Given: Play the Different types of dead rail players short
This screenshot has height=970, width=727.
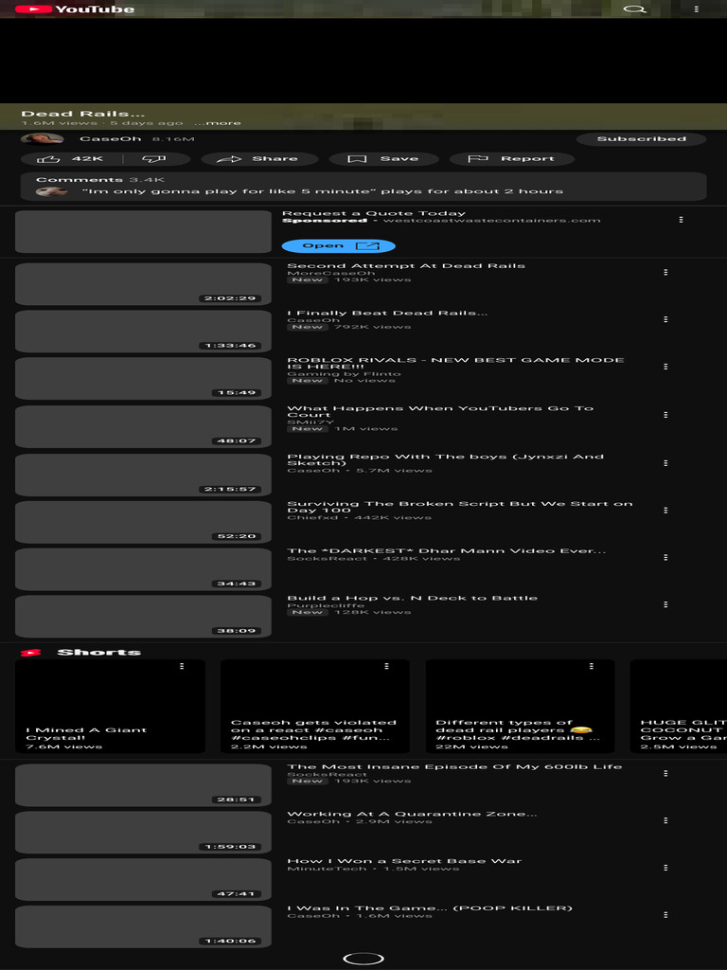Looking at the screenshot, I should 520,706.
